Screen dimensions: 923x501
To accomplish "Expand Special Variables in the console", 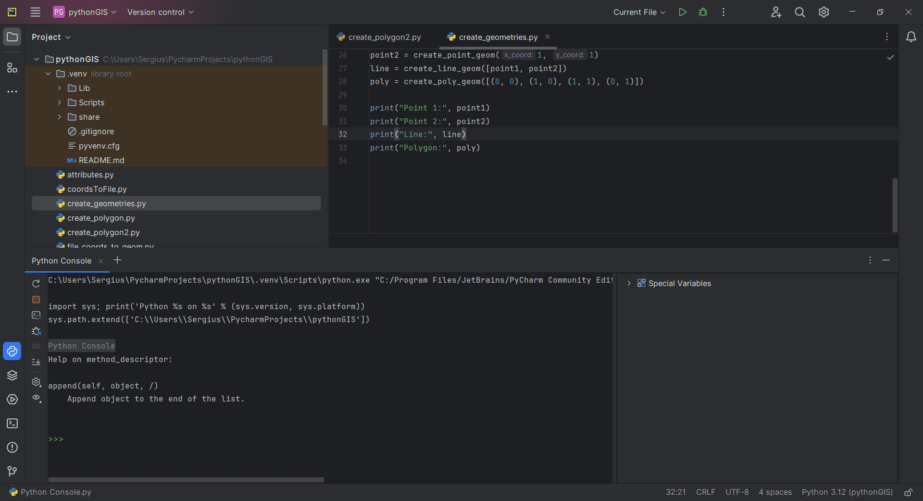I will (629, 283).
